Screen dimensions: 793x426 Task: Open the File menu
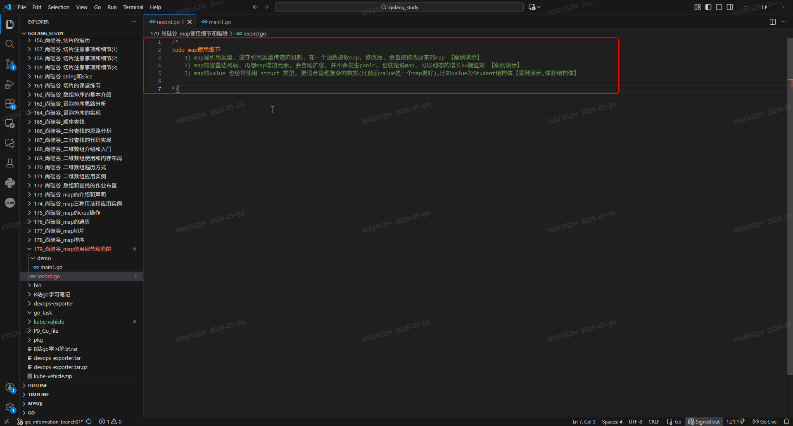coord(22,7)
